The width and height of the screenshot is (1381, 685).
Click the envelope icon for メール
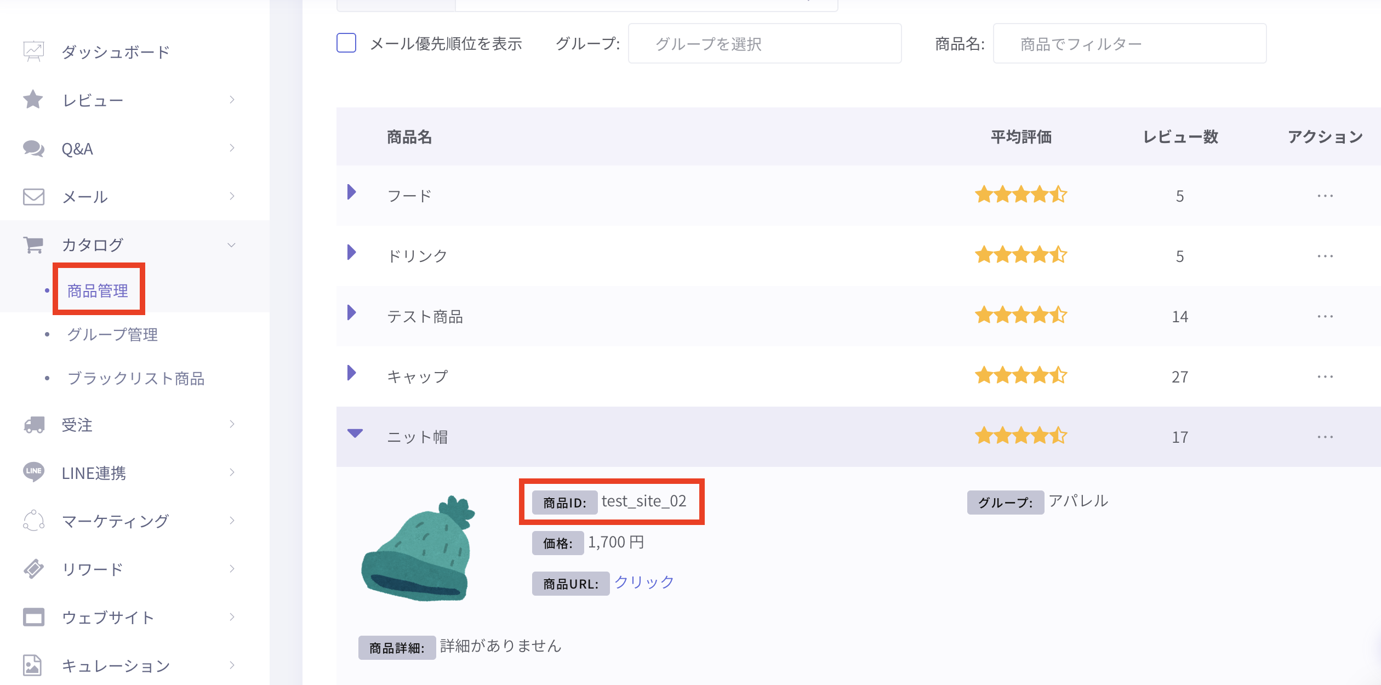[33, 197]
